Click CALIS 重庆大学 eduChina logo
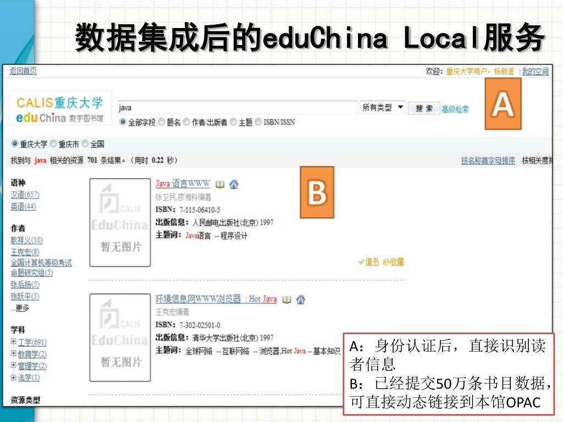Viewport: 563px width, 422px height. point(60,108)
